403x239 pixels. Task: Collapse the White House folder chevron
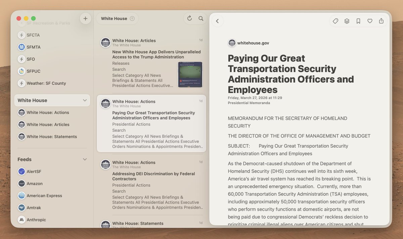pyautogui.click(x=85, y=100)
